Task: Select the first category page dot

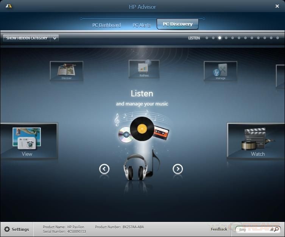Action: (x=207, y=38)
